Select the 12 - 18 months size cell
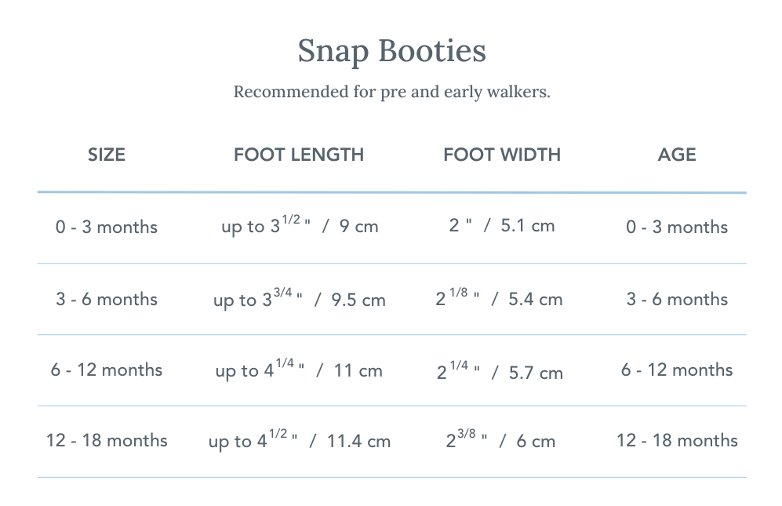Viewport: 782px width, 506px height. point(107,441)
